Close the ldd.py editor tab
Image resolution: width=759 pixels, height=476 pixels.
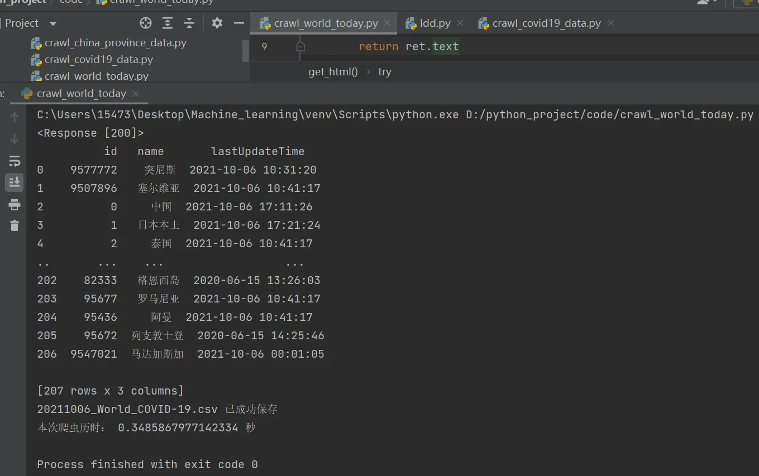coord(460,23)
